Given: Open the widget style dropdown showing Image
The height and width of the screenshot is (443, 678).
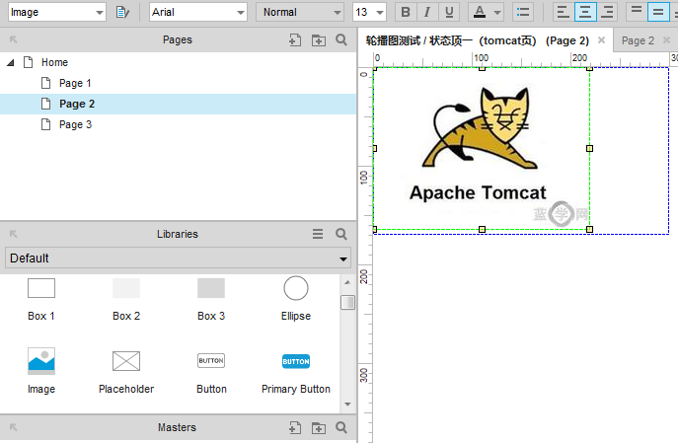Looking at the screenshot, I should click(56, 12).
